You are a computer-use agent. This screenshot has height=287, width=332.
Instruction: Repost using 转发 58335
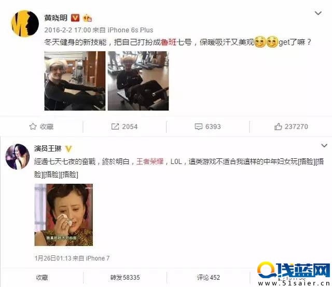click(x=125, y=278)
